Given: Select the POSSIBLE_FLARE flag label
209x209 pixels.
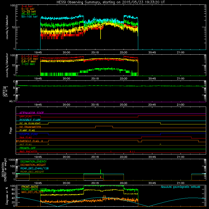Looking at the screenshot, I should [30, 120].
